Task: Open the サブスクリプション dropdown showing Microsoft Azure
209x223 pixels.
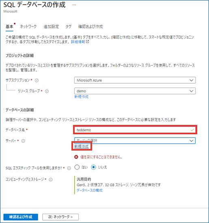Action: 135,80
